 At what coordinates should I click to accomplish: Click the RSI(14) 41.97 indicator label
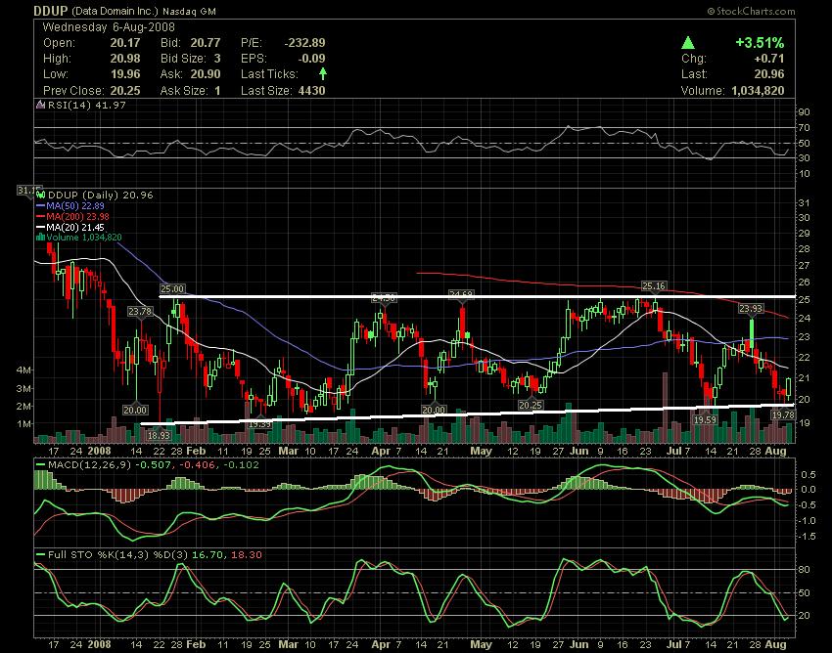tap(87, 105)
